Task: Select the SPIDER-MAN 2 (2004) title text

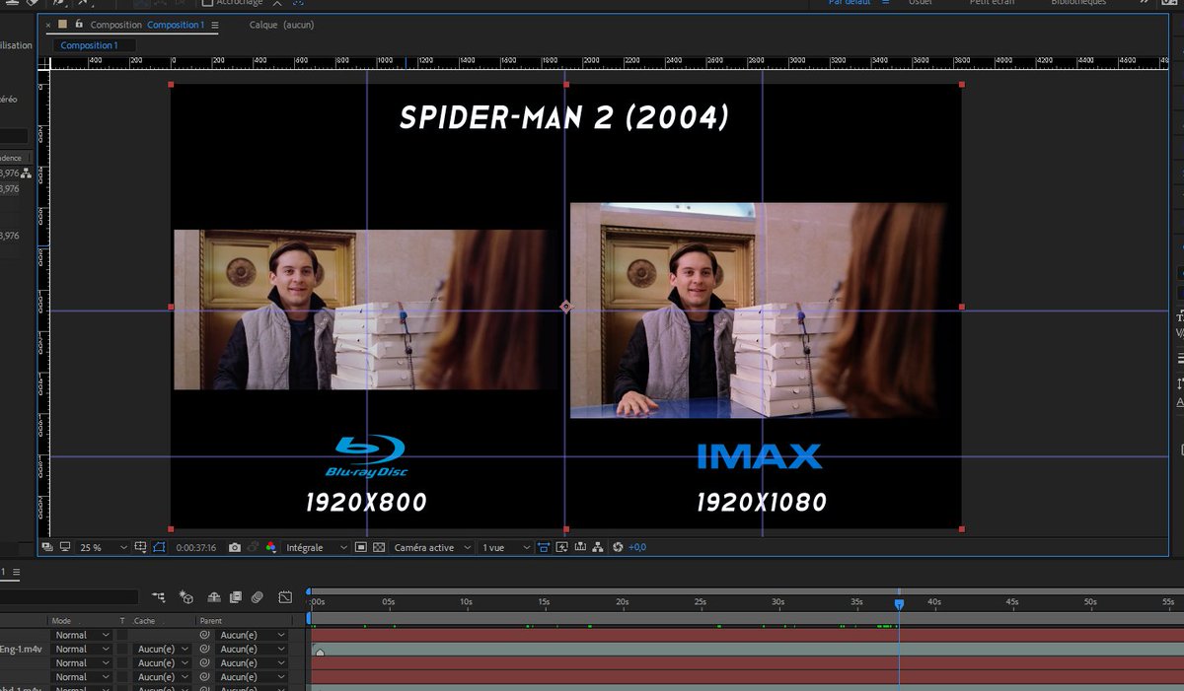Action: click(564, 118)
